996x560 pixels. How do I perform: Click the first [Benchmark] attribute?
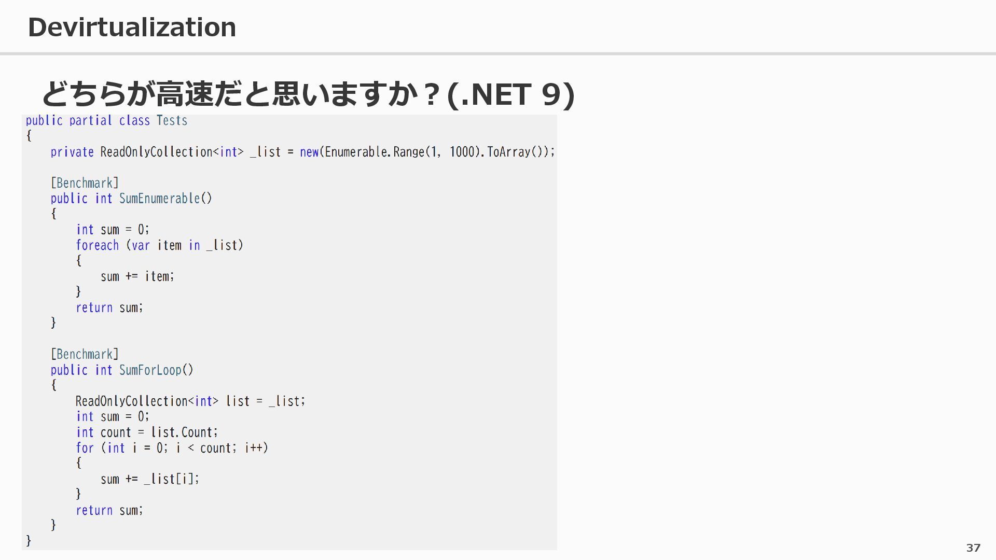point(85,183)
